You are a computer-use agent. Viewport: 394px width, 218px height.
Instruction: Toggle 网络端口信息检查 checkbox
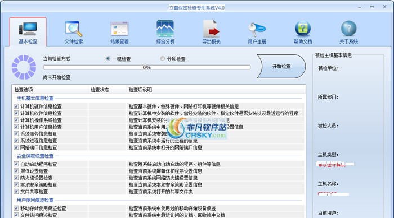pyautogui.click(x=16, y=147)
